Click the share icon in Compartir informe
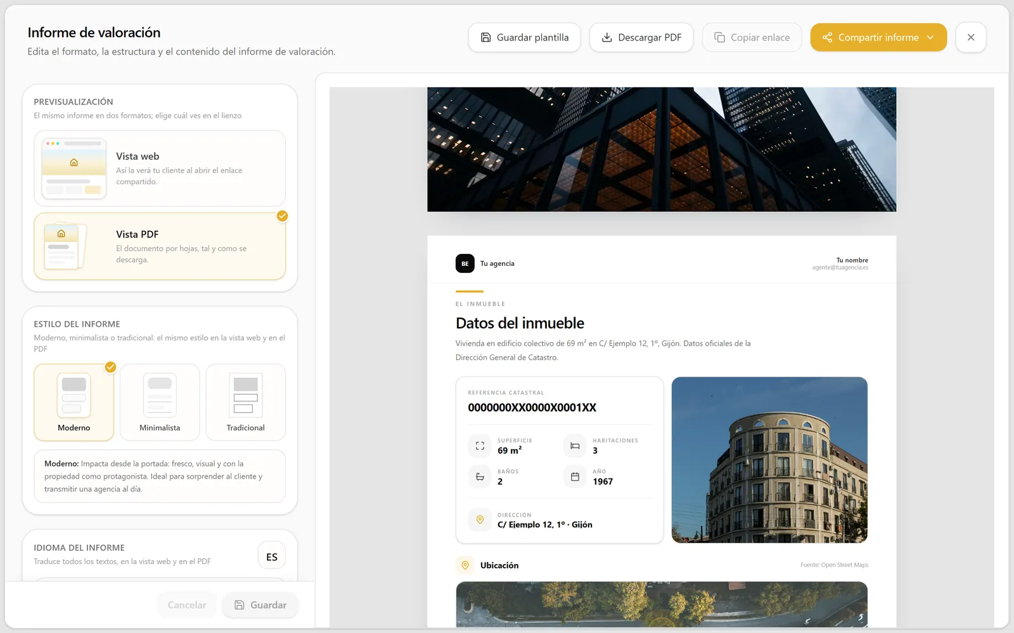Viewport: 1014px width, 633px height. [827, 37]
